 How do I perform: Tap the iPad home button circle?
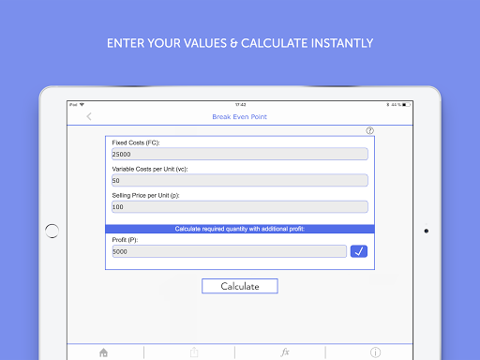click(52, 231)
